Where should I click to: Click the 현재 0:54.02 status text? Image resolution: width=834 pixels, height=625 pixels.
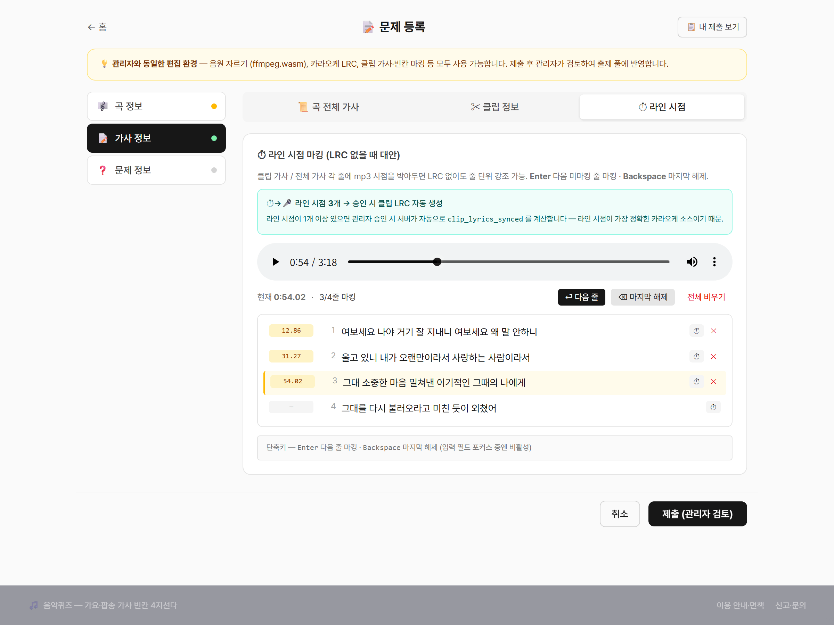point(281,297)
